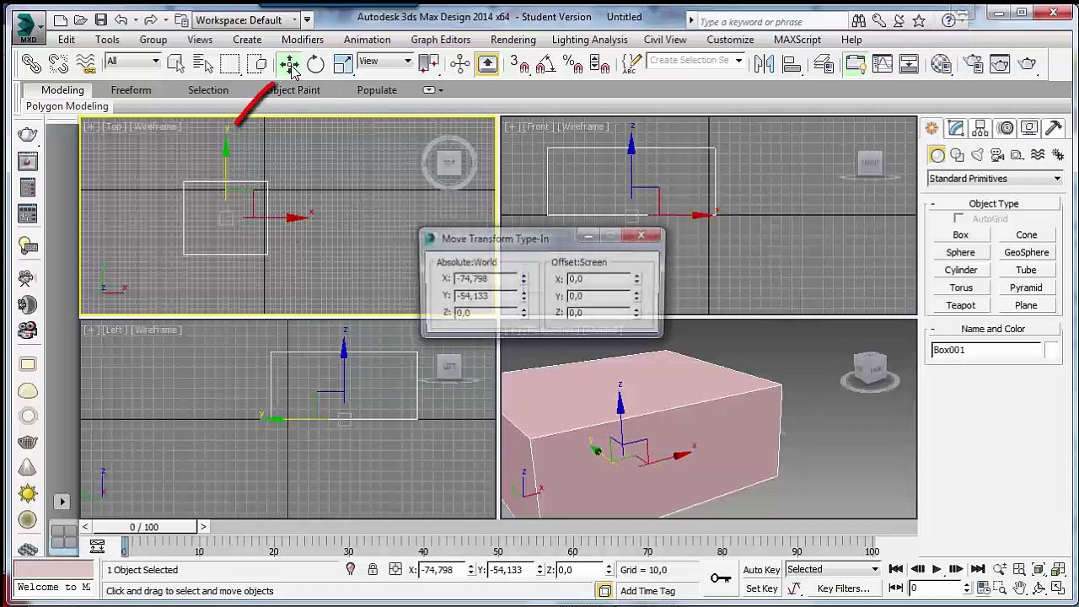Image resolution: width=1079 pixels, height=607 pixels.
Task: Edit the Box001 object name field
Action: pos(985,351)
